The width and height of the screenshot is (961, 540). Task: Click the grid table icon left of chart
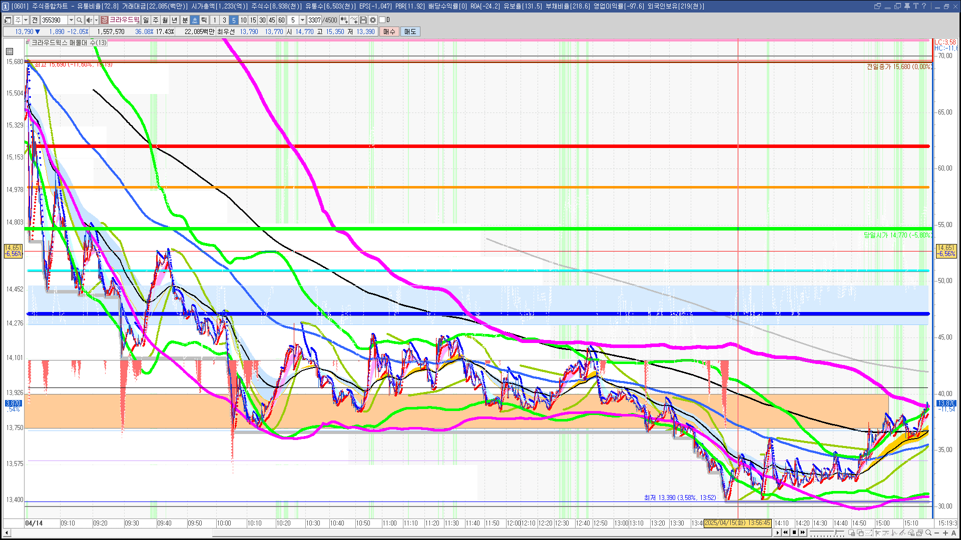click(x=10, y=51)
